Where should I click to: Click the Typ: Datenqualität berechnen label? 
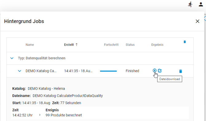point(42,58)
